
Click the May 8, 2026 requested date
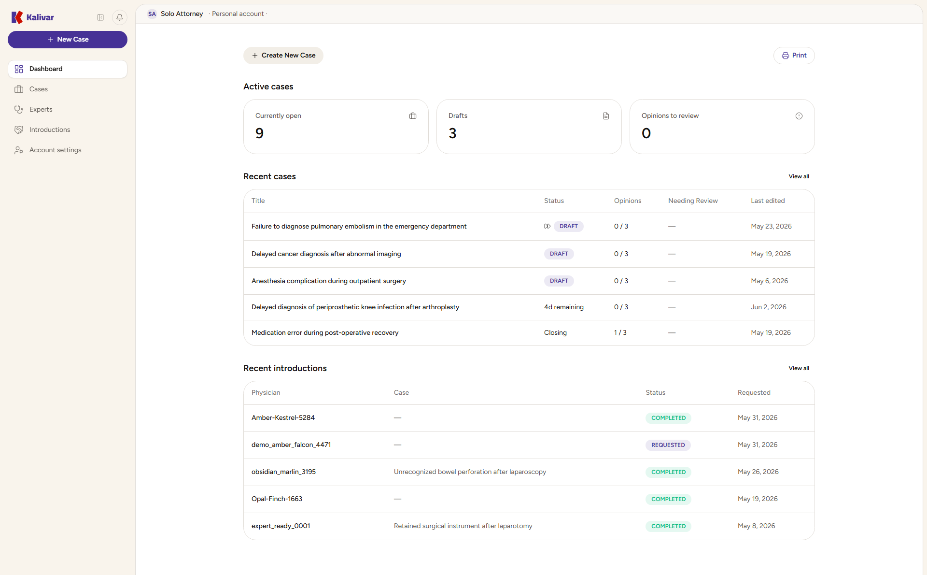tap(756, 526)
